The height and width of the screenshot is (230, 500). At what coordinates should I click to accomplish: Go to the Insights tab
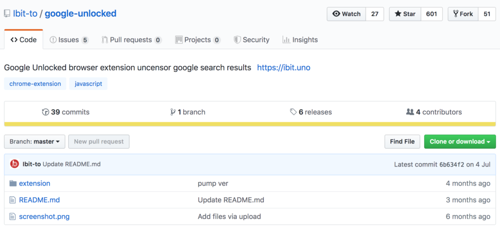click(300, 40)
